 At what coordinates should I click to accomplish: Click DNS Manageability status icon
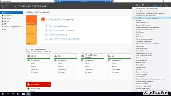(x=55, y=60)
